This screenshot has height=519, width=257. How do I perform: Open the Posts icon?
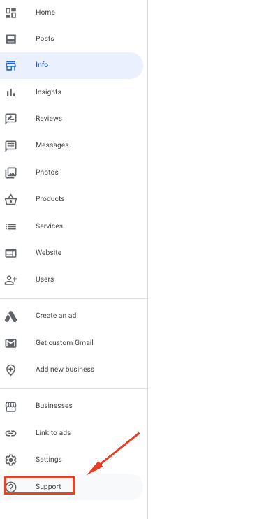10,39
